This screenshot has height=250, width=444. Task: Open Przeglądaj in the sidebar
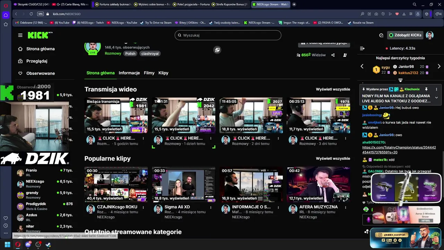pos(37,61)
